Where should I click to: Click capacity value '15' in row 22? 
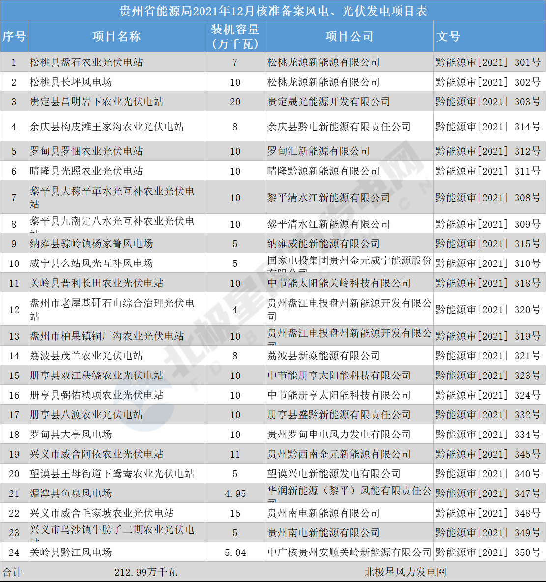(235, 513)
